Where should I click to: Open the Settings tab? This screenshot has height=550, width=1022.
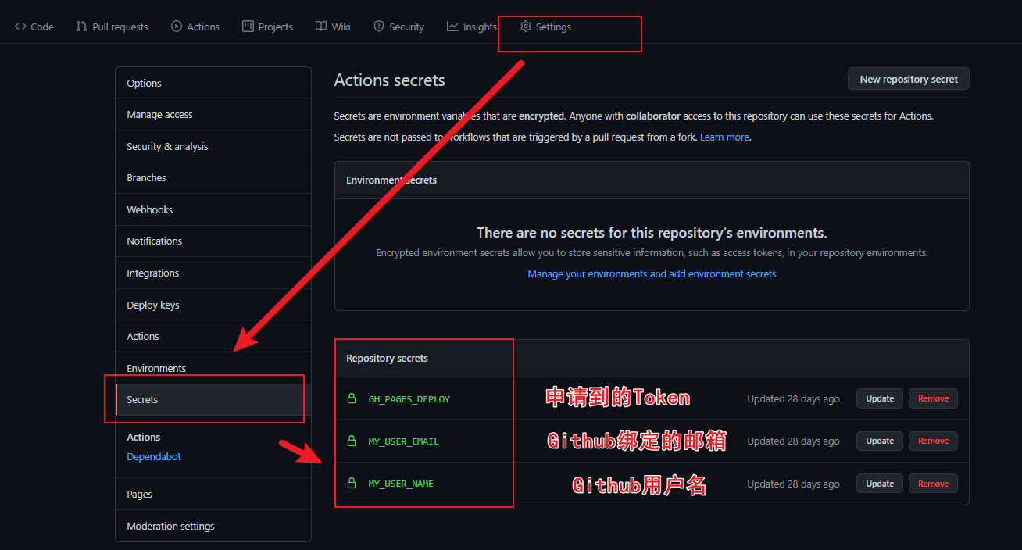(x=552, y=27)
